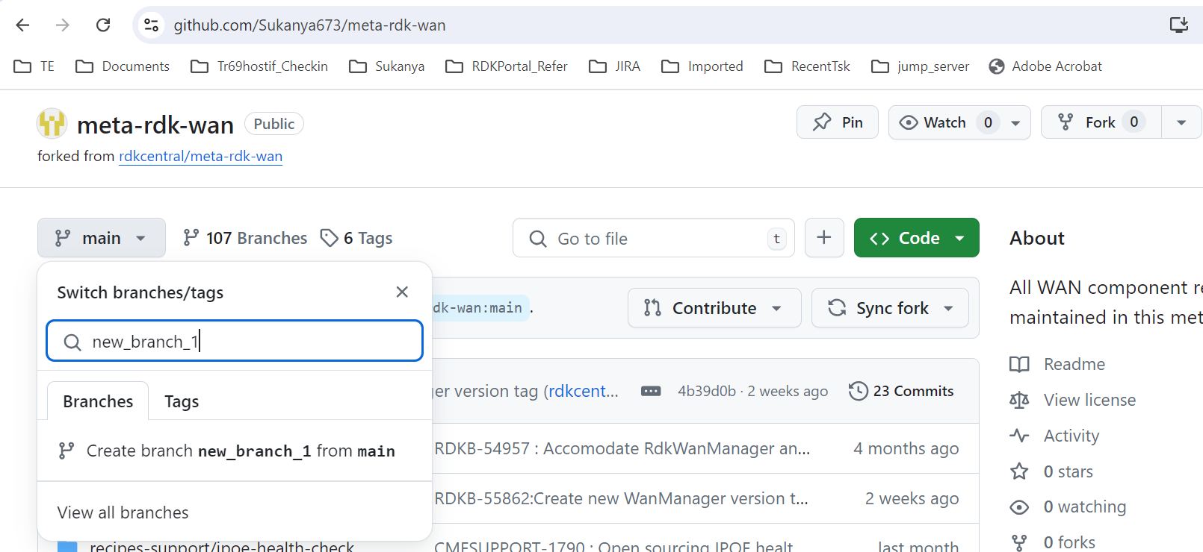Open the TE bookmarks folder
Image resolution: width=1203 pixels, height=552 pixels.
[34, 66]
